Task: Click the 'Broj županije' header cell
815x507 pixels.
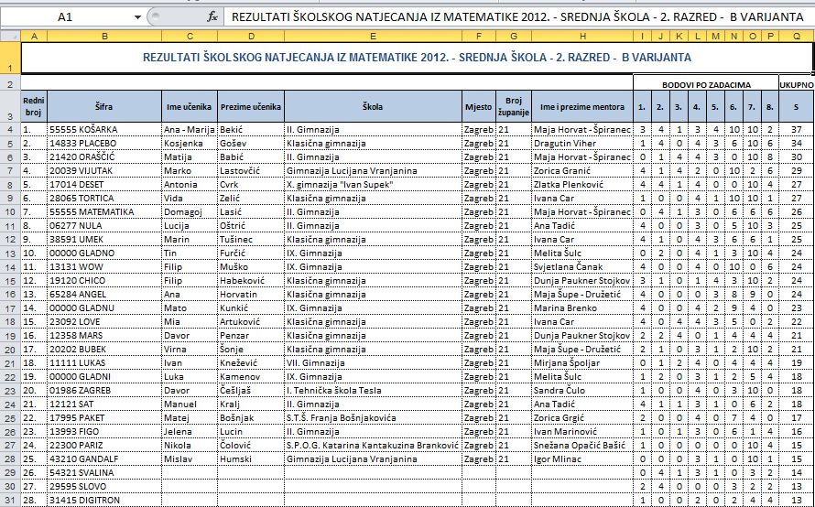Action: click(514, 106)
